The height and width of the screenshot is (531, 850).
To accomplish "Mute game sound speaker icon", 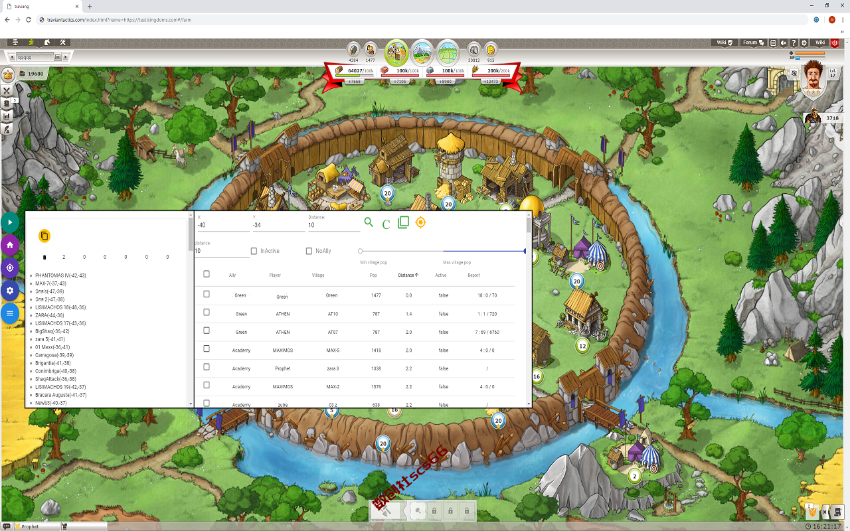I will pos(784,42).
